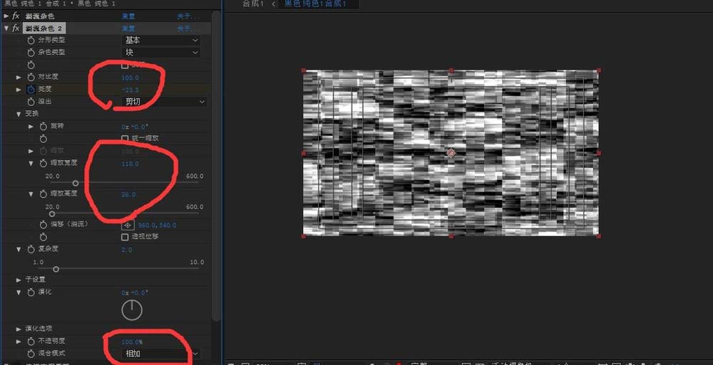Enable the 演化 stopwatch

pos(31,292)
